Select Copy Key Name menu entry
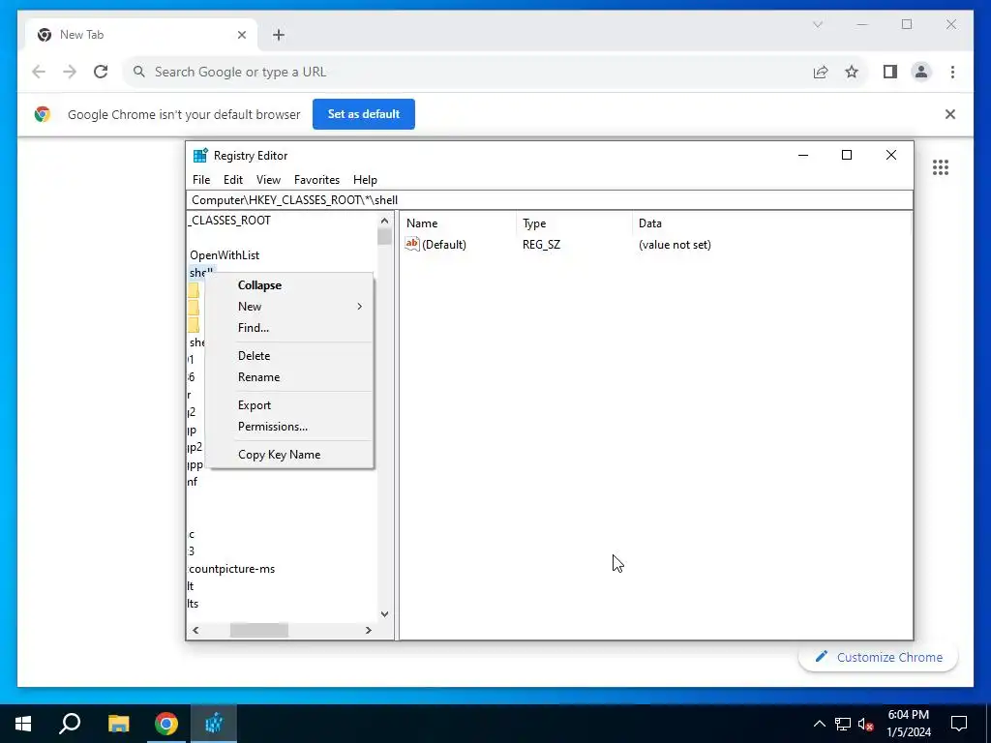This screenshot has height=743, width=991. pos(289,455)
